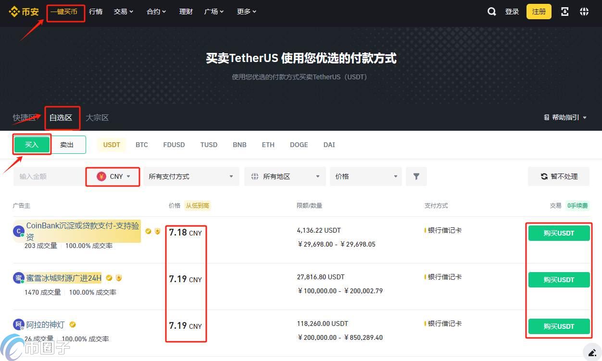Open the CNY currency dropdown
The image size is (602, 361).
coord(113,176)
